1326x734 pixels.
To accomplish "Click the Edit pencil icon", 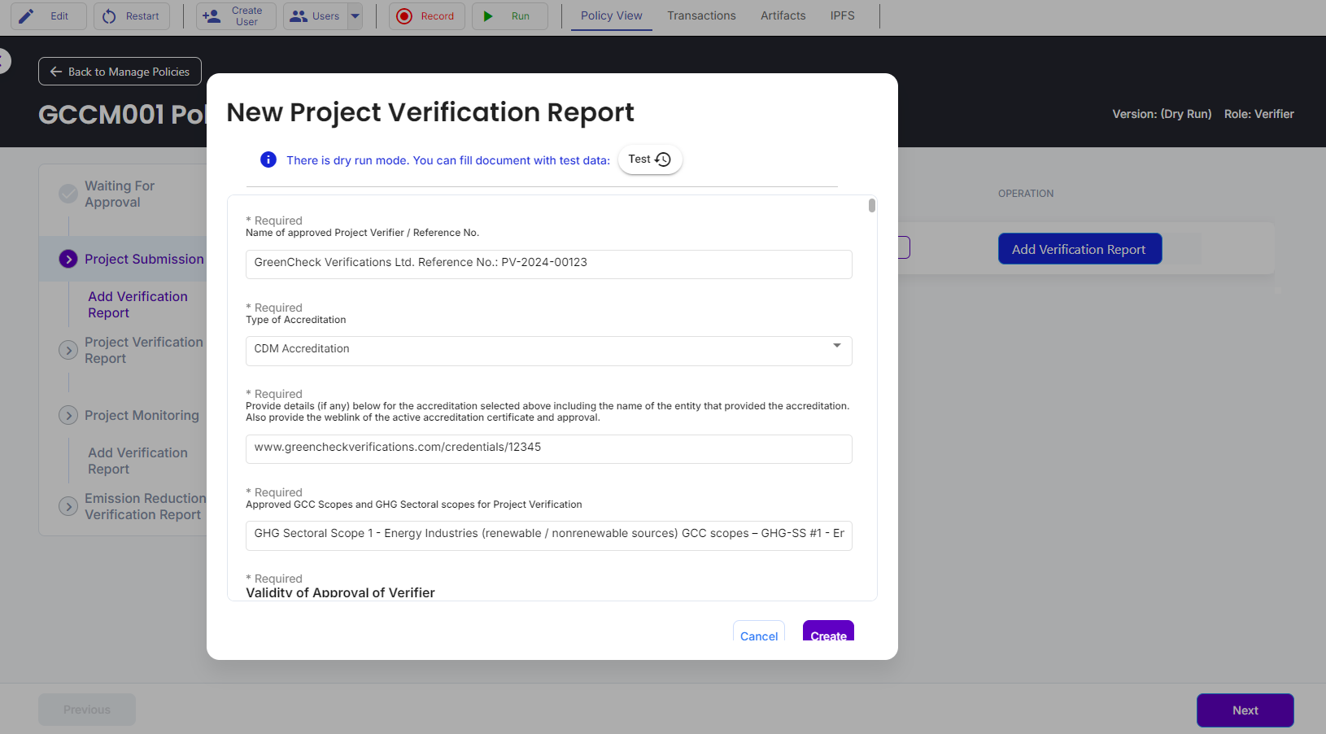I will [x=27, y=16].
